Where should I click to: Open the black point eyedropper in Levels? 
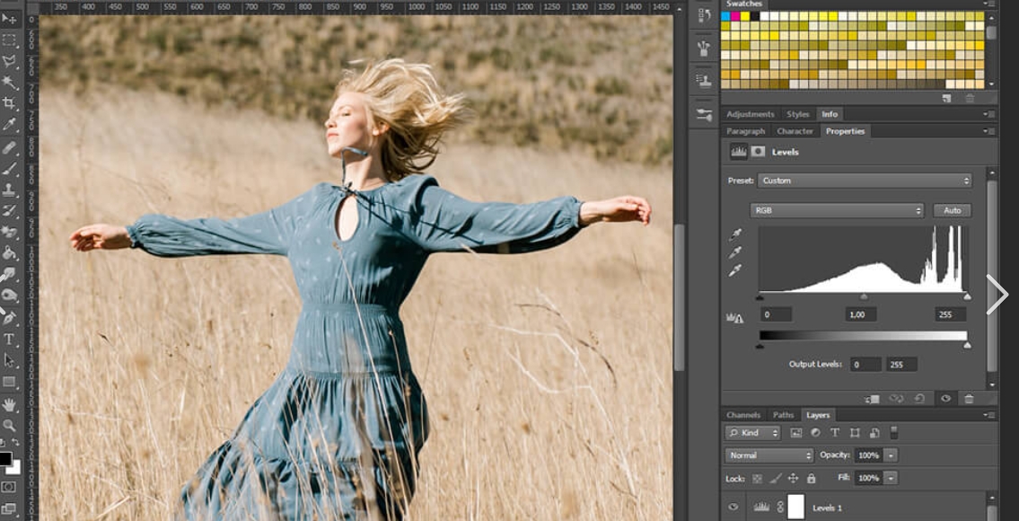click(734, 234)
